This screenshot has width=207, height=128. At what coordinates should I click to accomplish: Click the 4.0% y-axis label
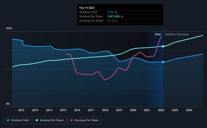tap(9, 28)
